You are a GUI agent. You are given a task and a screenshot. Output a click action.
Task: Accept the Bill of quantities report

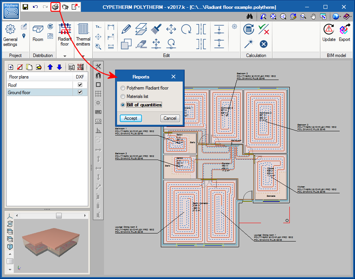click(130, 118)
